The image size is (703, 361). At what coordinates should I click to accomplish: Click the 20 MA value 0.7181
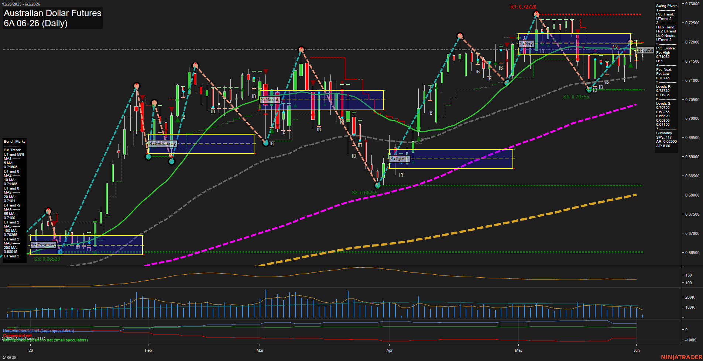[10, 201]
